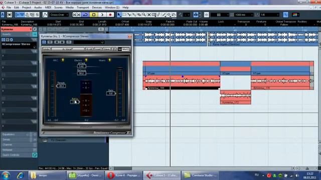Arm recording with the red Record button
This screenshot has width=321, height=180.
110,14
